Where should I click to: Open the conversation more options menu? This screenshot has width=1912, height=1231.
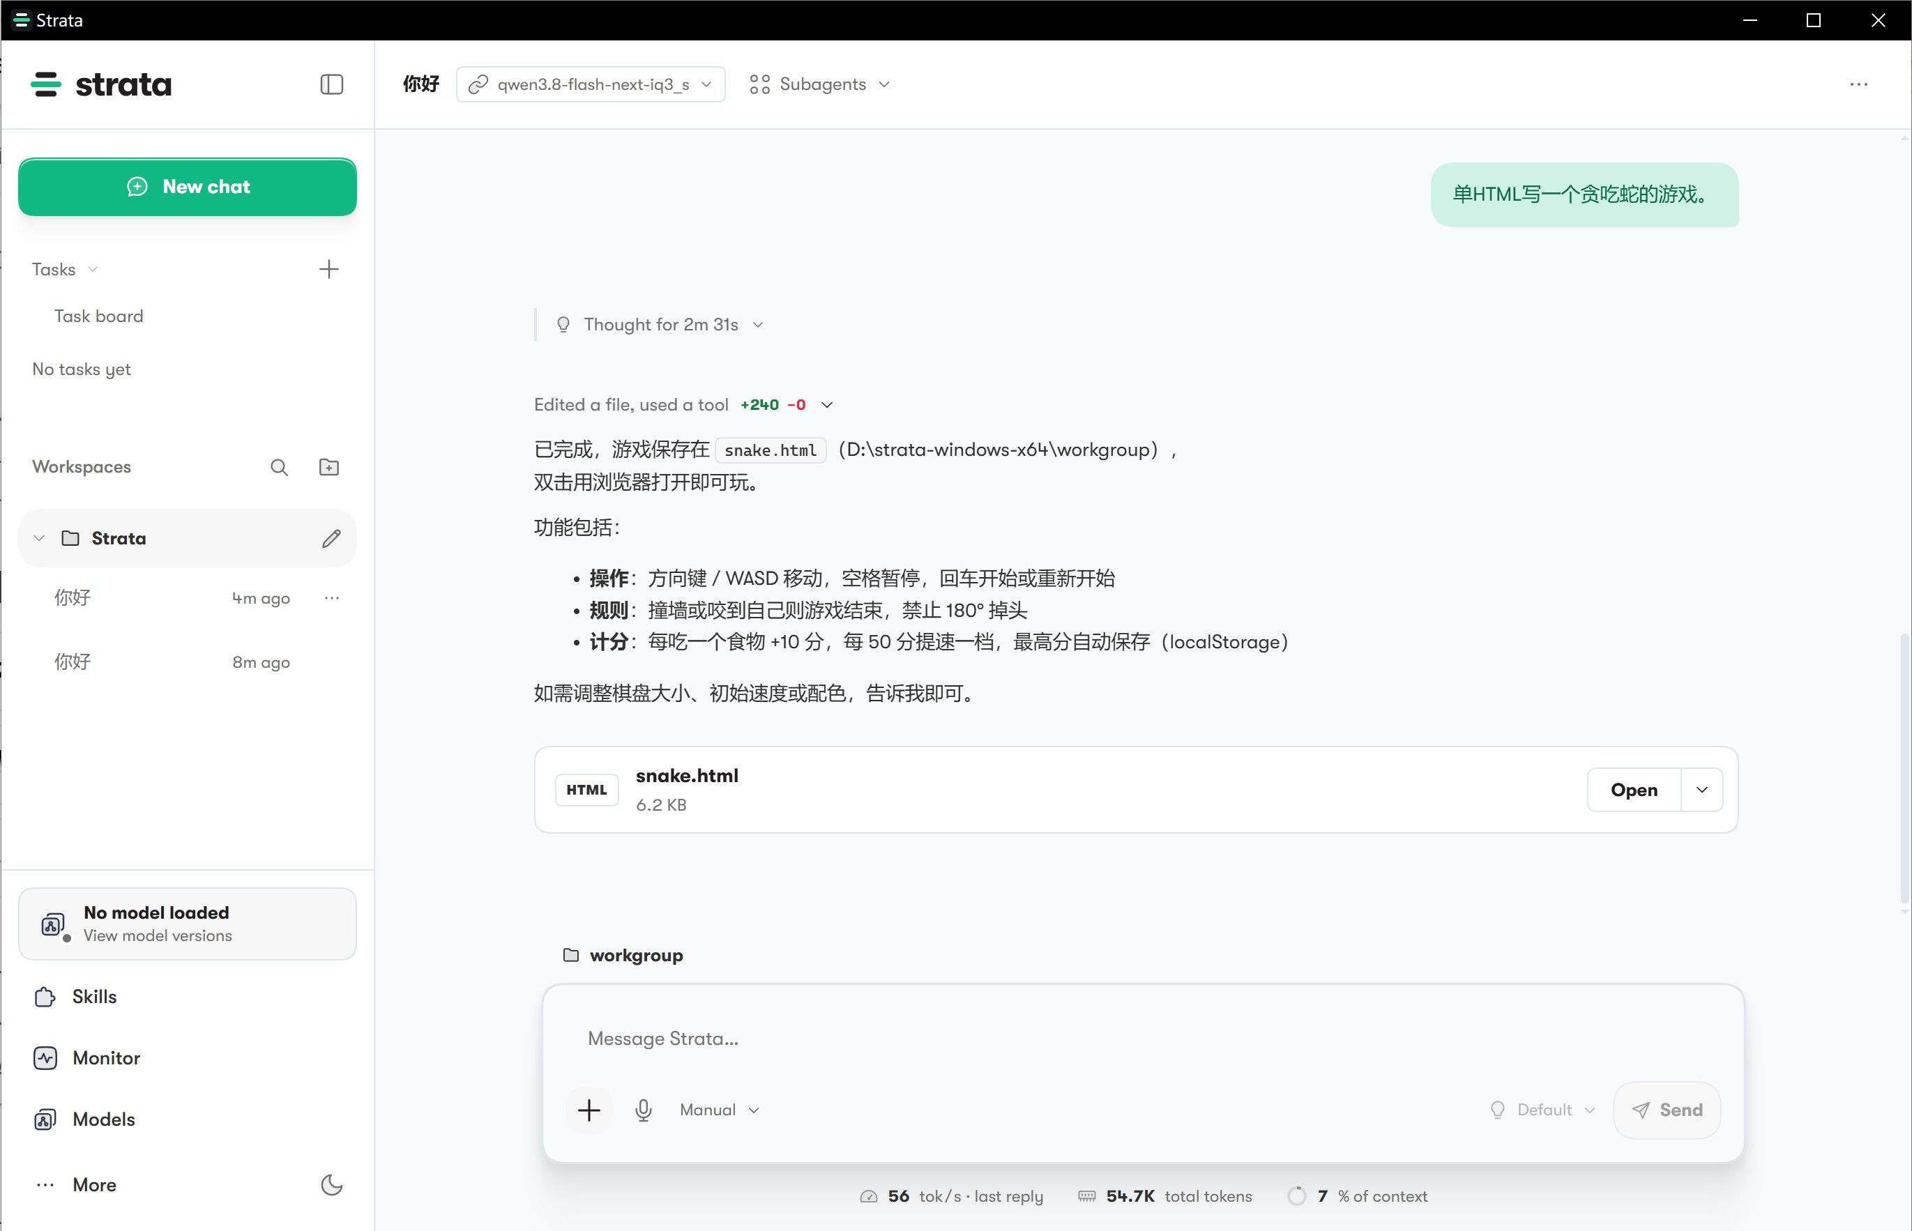(x=1858, y=84)
